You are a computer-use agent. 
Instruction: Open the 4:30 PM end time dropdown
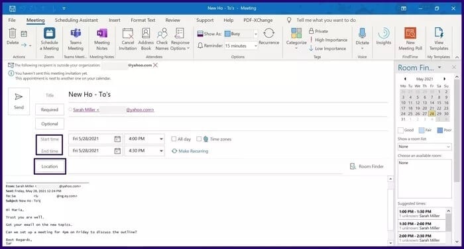click(x=161, y=151)
